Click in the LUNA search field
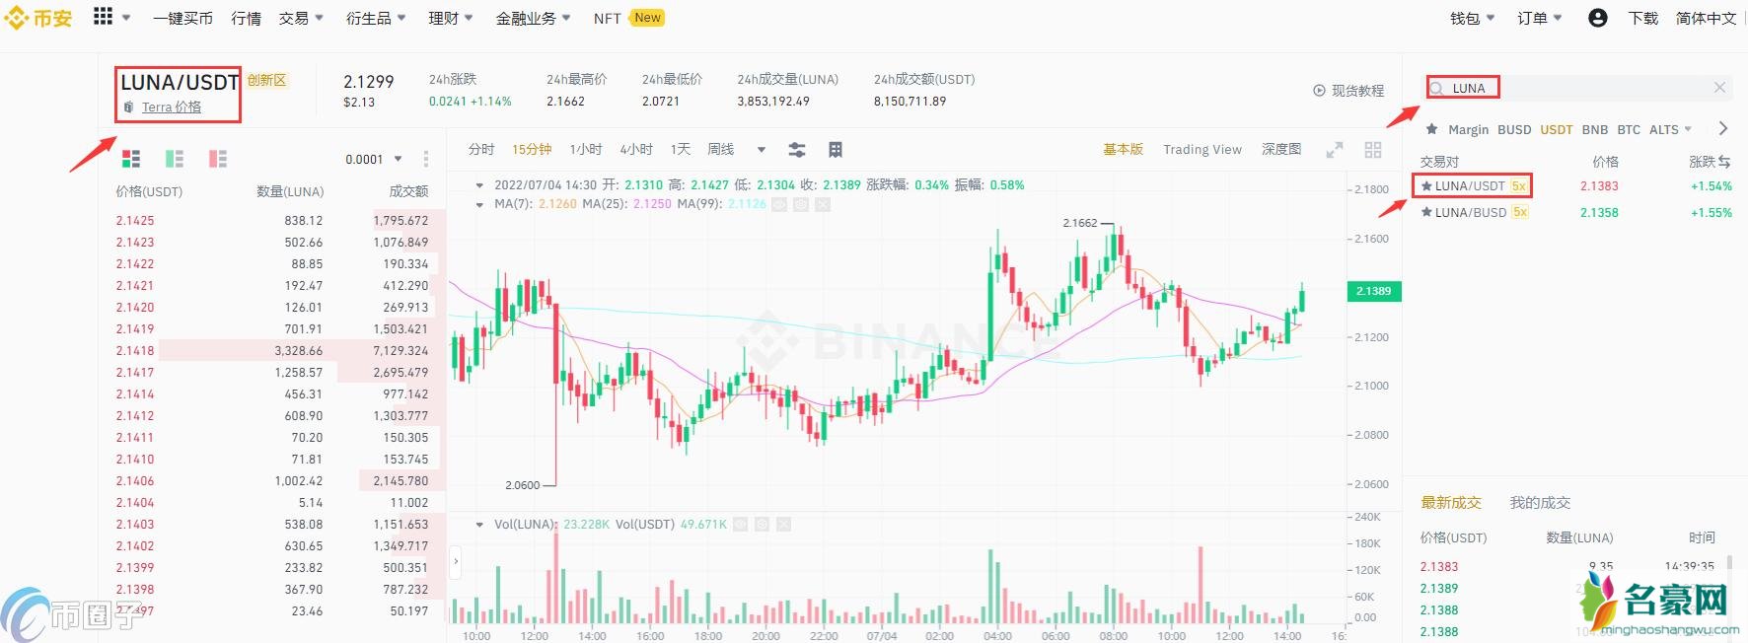The image size is (1748, 643). (1578, 88)
